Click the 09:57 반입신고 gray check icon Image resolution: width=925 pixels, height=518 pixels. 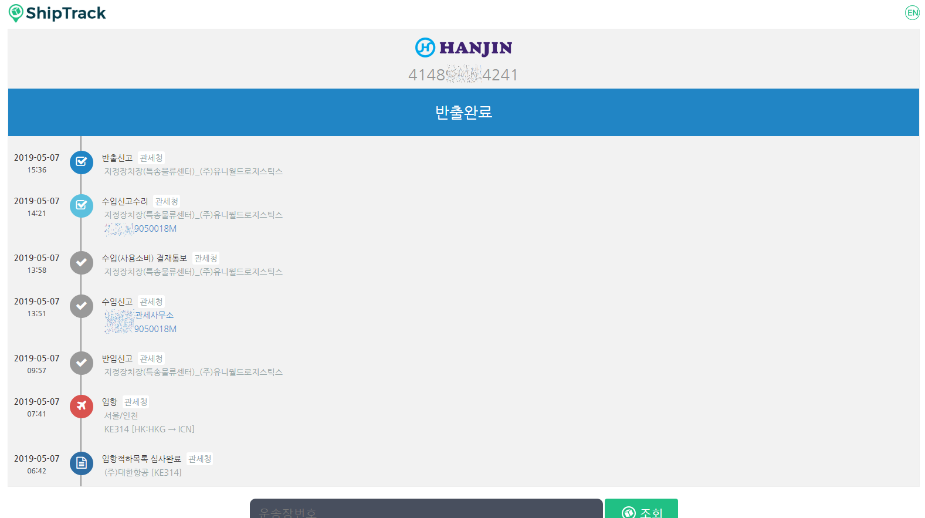82,363
